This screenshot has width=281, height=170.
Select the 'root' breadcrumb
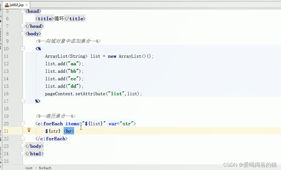point(29,168)
